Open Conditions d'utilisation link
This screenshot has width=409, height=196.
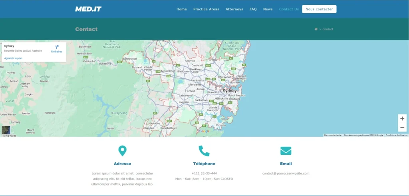[397, 135]
